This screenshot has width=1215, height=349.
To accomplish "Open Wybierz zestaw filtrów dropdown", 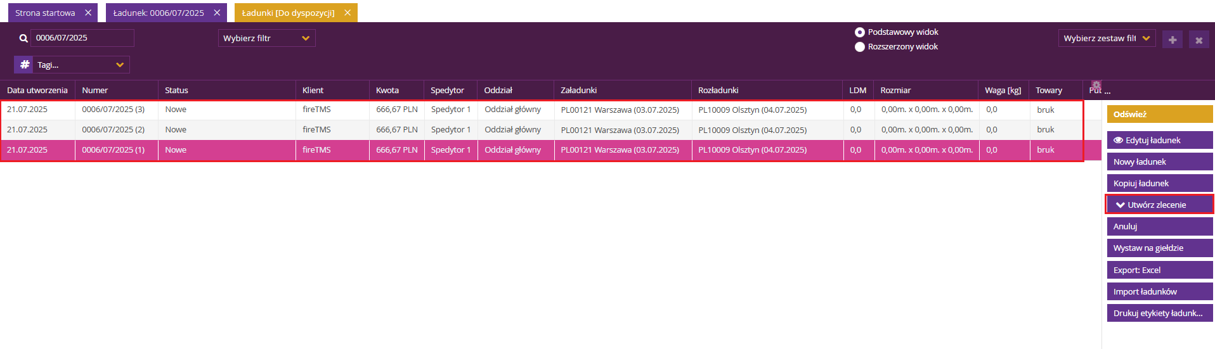I will coord(1107,38).
